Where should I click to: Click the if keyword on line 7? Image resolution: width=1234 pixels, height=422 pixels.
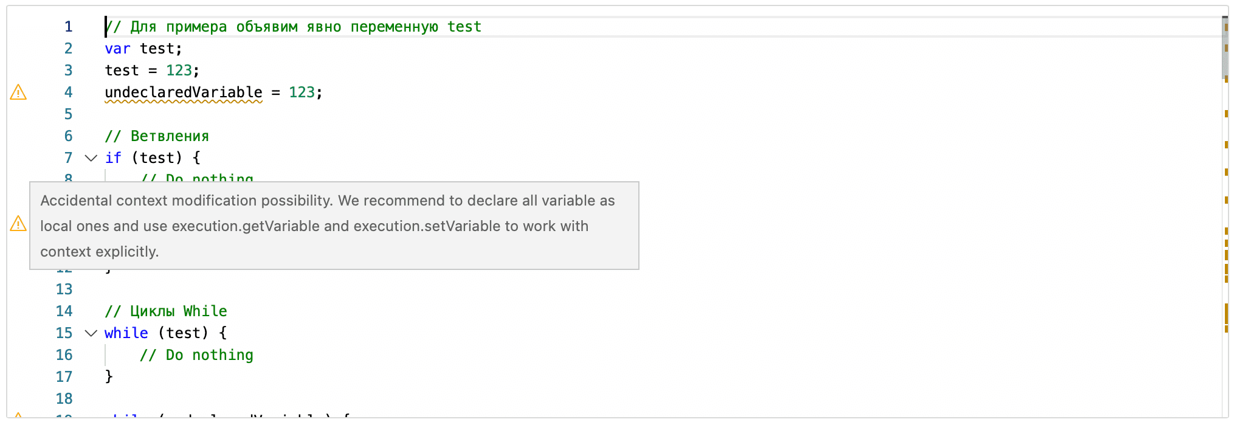113,158
